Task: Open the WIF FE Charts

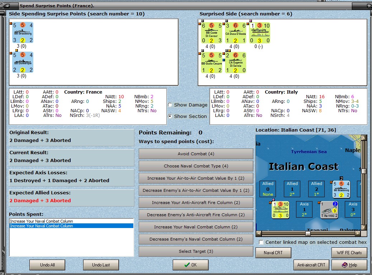Action: pyautogui.click(x=349, y=253)
